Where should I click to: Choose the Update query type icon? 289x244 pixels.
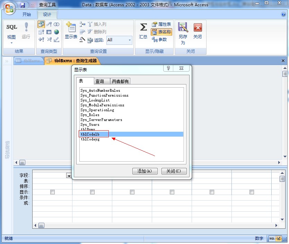pos(49,24)
